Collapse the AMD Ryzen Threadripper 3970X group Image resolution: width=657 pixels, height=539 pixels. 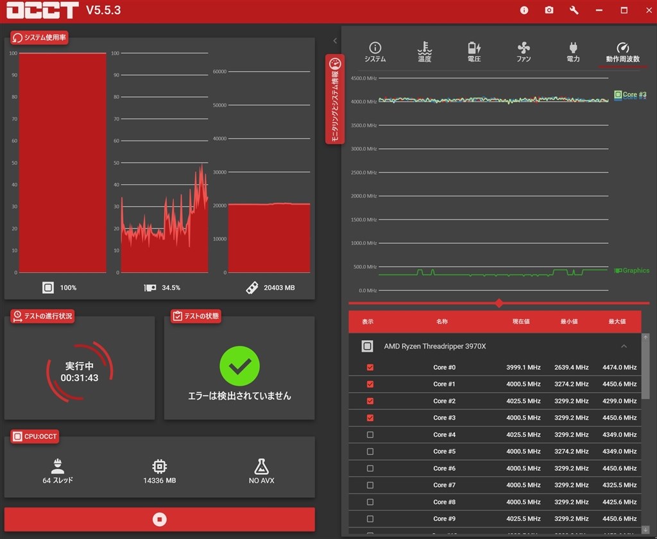(x=624, y=346)
